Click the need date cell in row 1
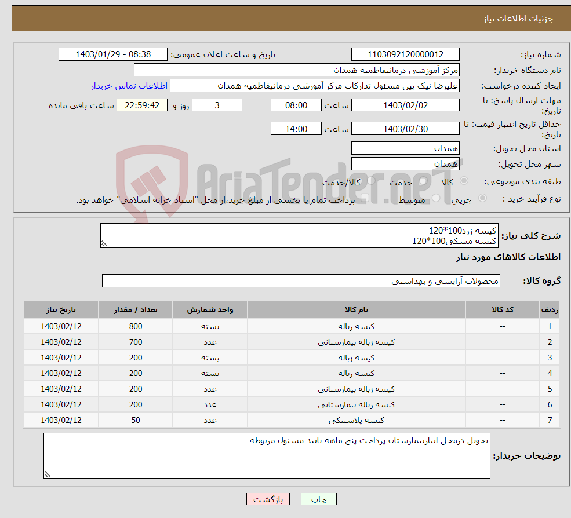Screen dimensions: 571x518 click(x=61, y=327)
